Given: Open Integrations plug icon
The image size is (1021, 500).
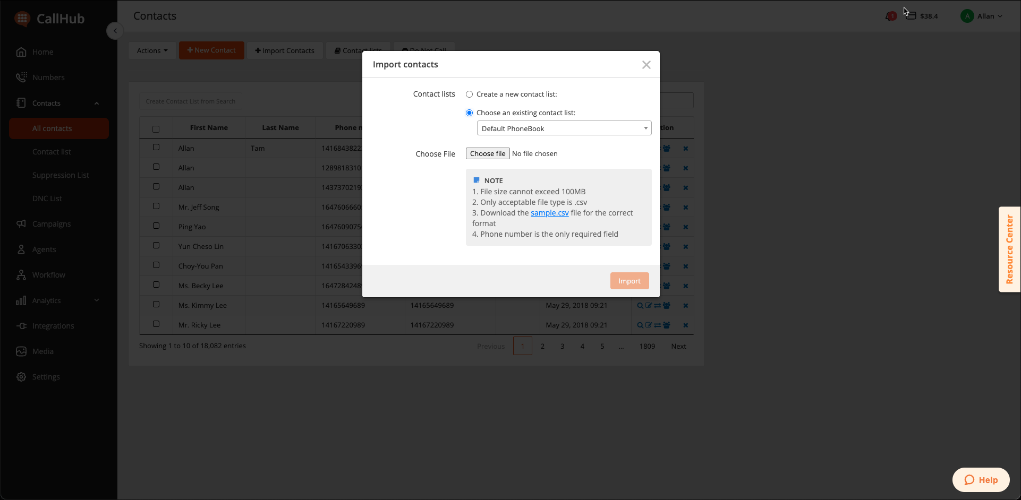Looking at the screenshot, I should pyautogui.click(x=21, y=326).
